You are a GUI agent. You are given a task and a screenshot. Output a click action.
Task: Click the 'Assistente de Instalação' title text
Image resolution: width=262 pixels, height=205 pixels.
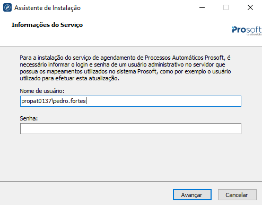[x=47, y=8]
